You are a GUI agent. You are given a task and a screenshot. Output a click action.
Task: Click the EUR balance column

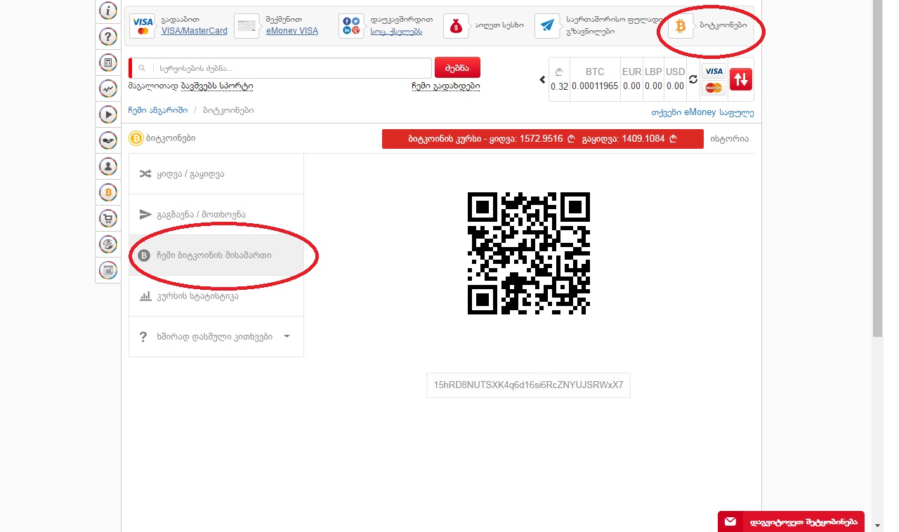631,79
